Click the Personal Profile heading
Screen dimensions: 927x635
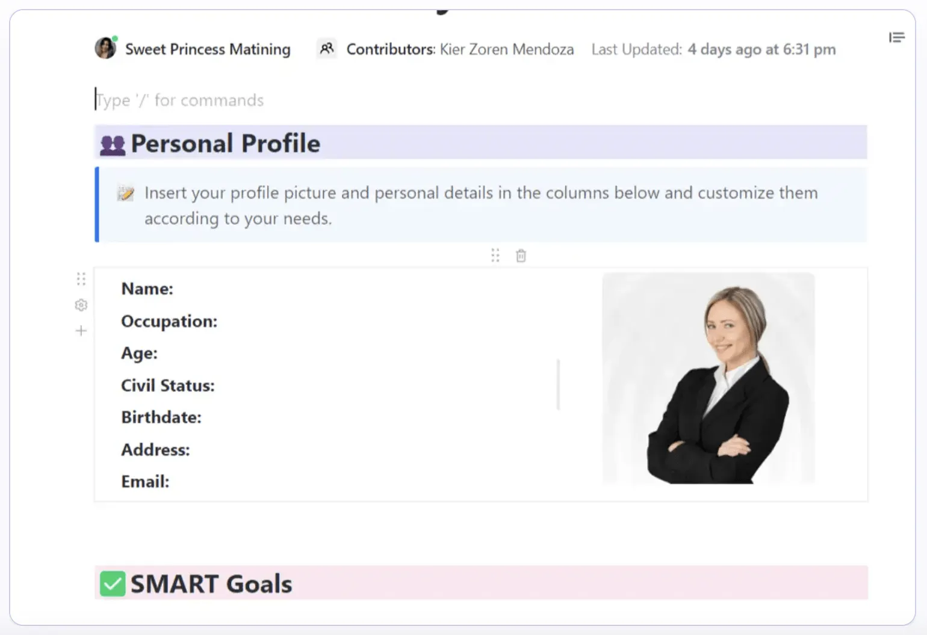pyautogui.click(x=226, y=144)
